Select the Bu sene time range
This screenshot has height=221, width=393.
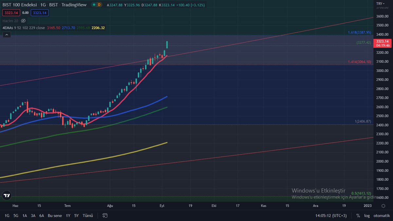55,215
